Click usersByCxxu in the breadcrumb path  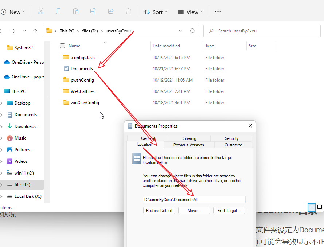tap(118, 31)
